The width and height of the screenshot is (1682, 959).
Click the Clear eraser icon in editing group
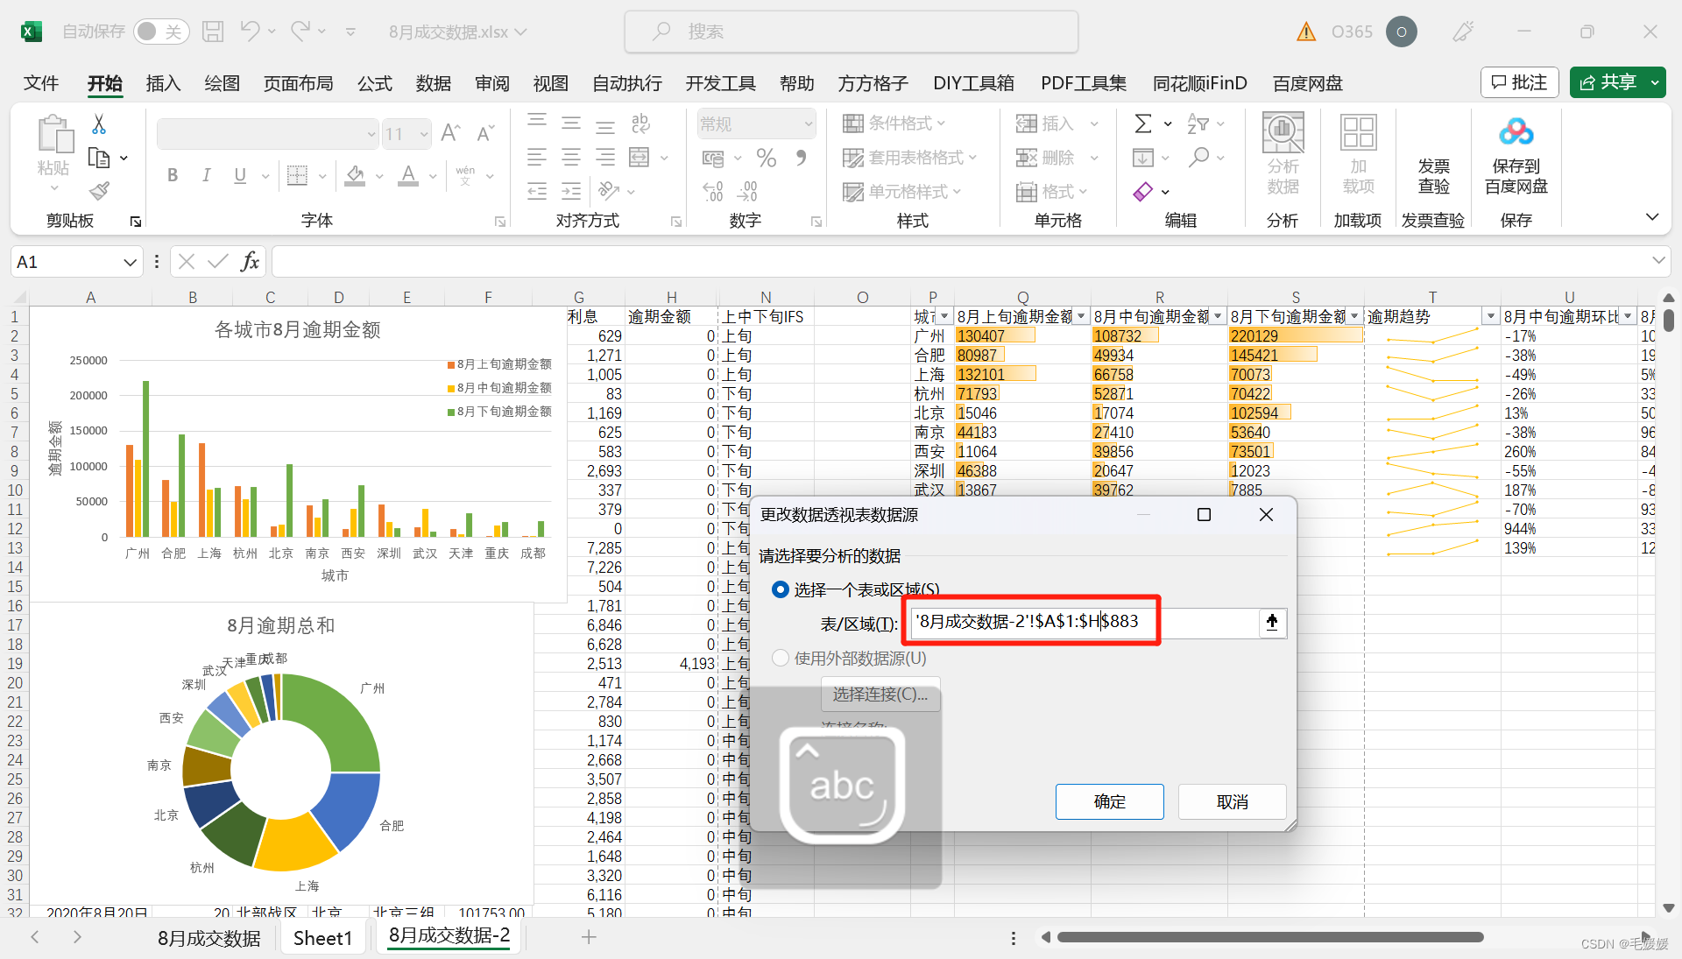click(1143, 191)
